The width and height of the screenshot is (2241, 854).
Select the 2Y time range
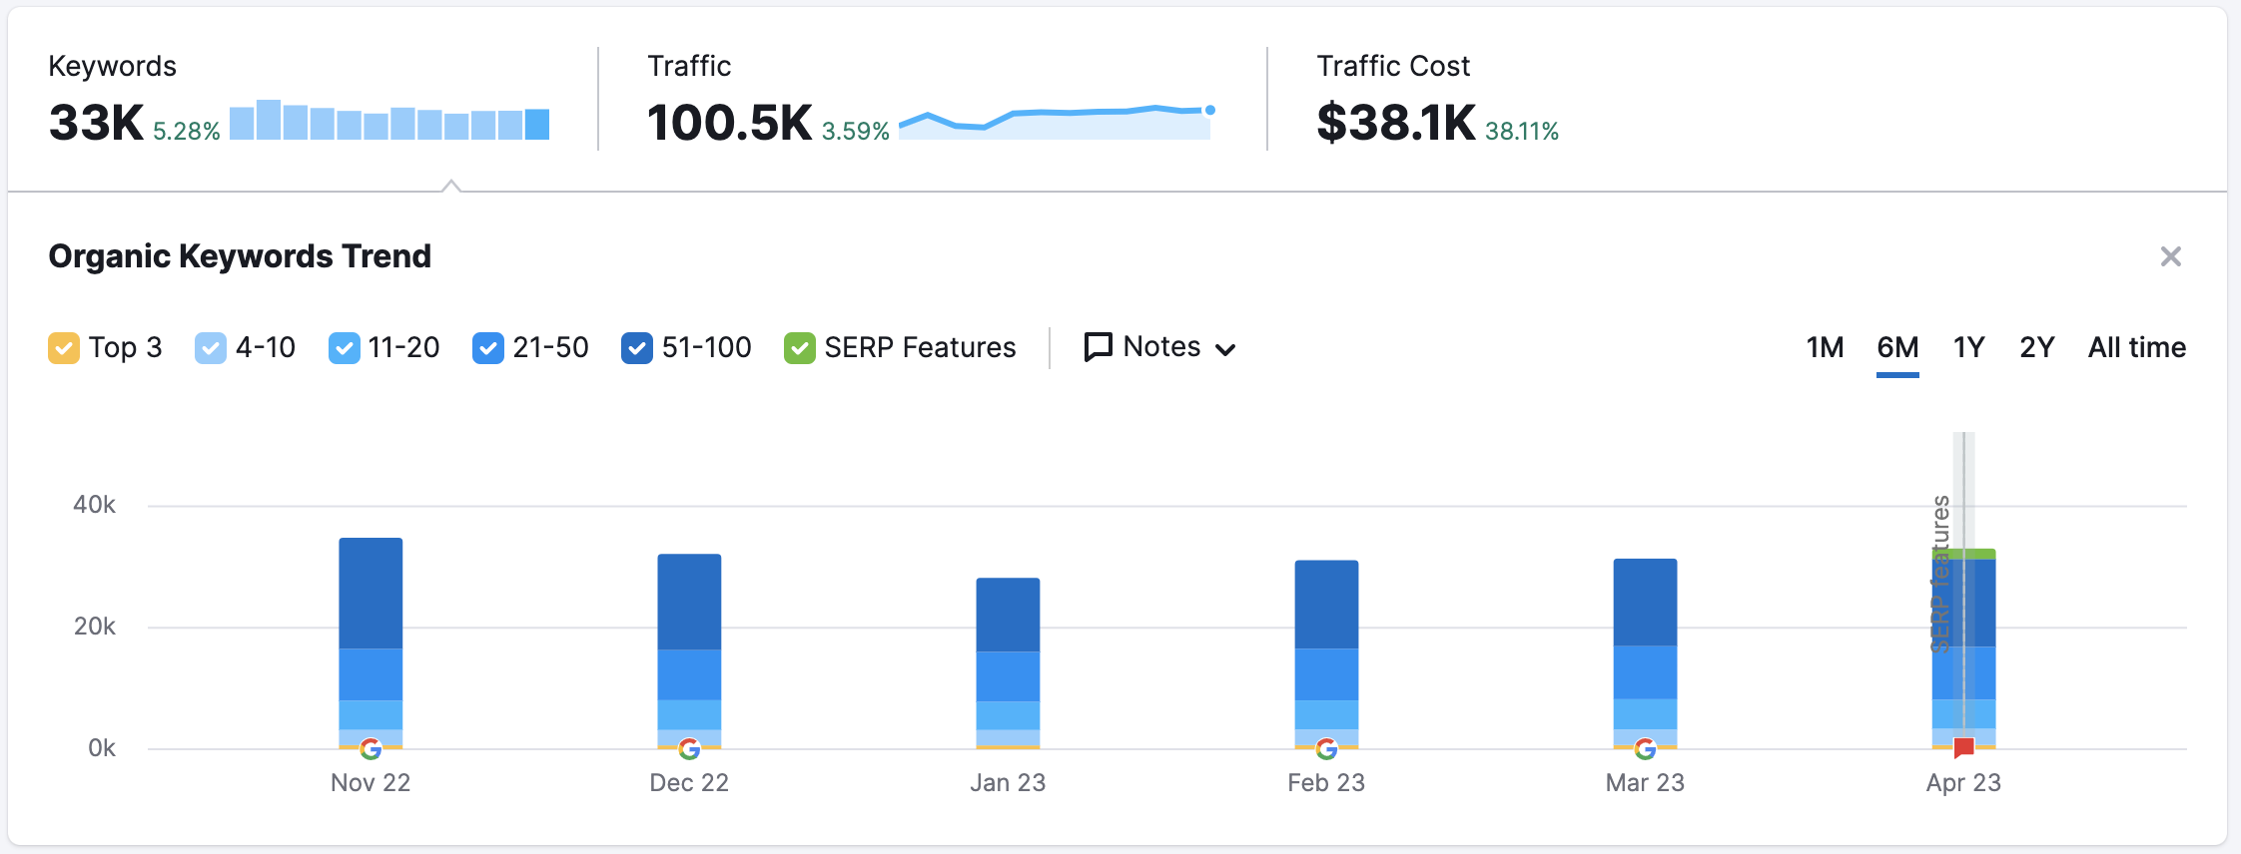click(x=2036, y=347)
